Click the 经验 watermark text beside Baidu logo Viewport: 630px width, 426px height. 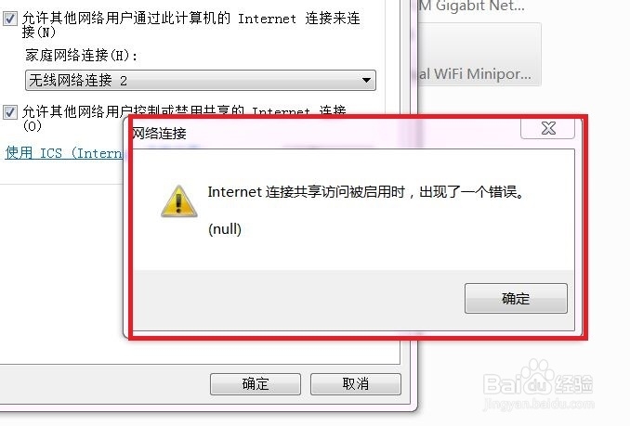(573, 384)
